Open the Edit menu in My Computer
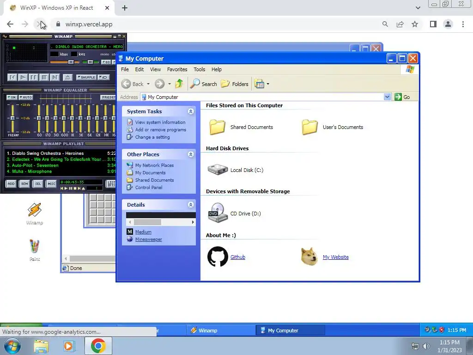The width and height of the screenshot is (473, 355). point(139,69)
